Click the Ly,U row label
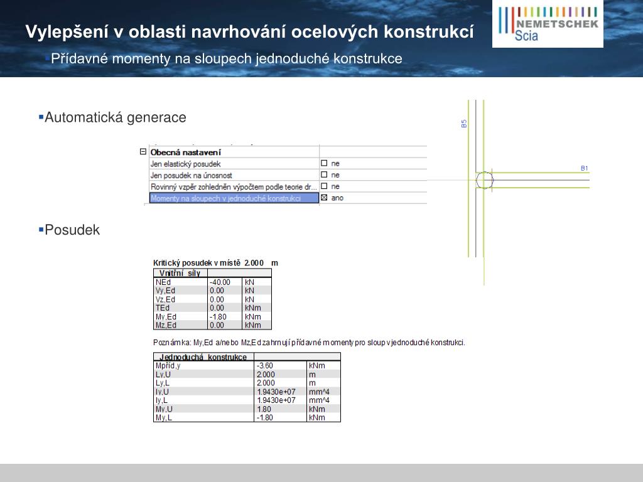Screen dimensions: 643x482 click(x=163, y=375)
